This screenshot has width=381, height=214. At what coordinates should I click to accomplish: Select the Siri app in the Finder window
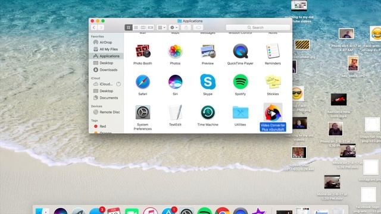click(175, 82)
